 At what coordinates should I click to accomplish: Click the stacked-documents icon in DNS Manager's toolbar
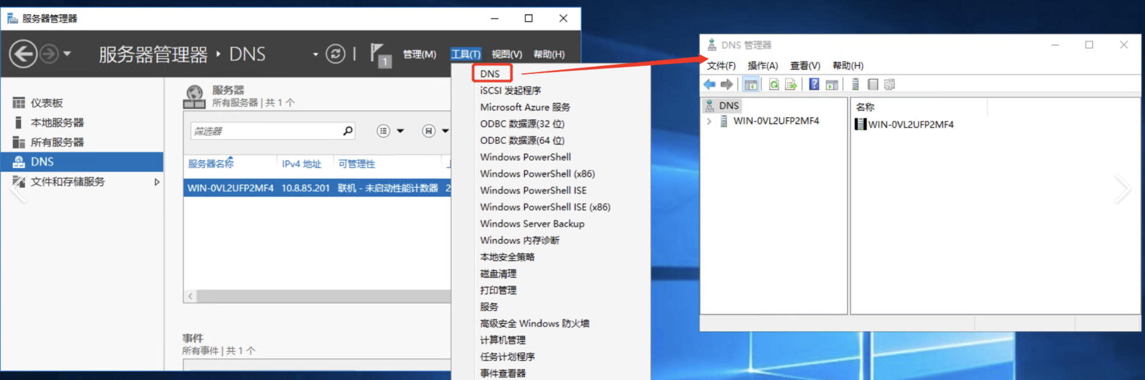(x=889, y=85)
